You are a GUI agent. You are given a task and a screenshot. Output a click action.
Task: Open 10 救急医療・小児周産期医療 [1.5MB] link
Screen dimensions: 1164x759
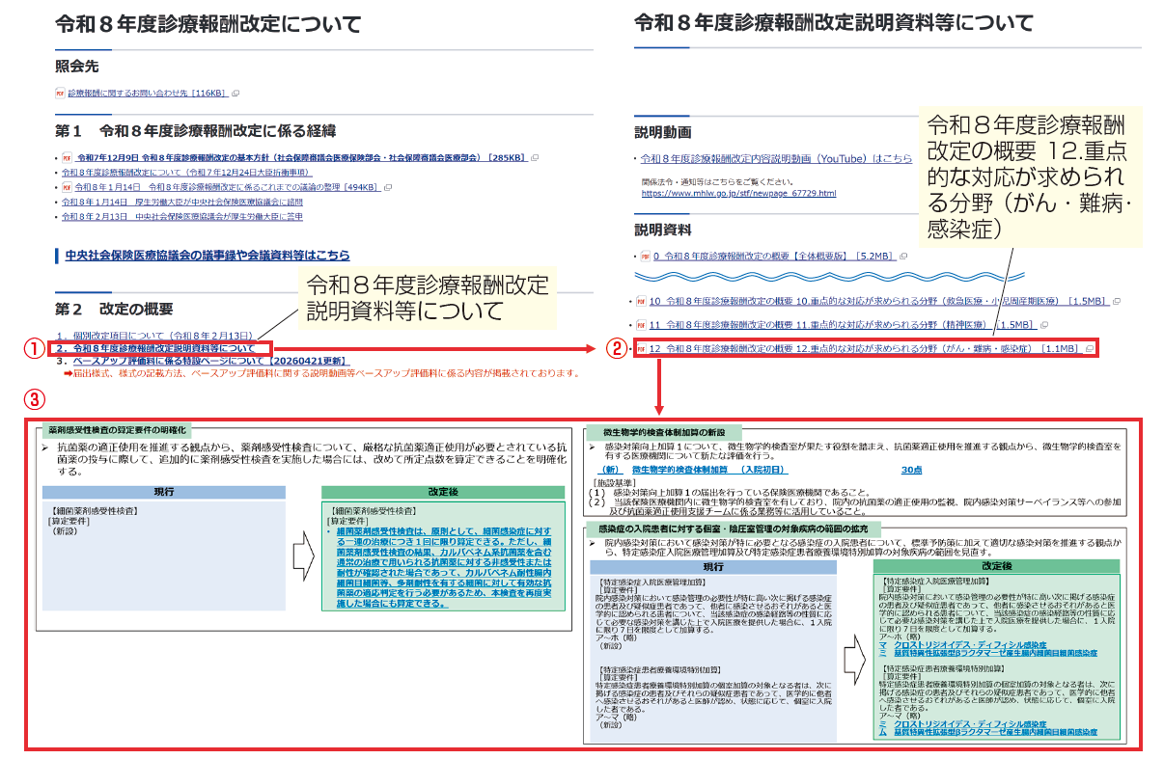(x=878, y=301)
